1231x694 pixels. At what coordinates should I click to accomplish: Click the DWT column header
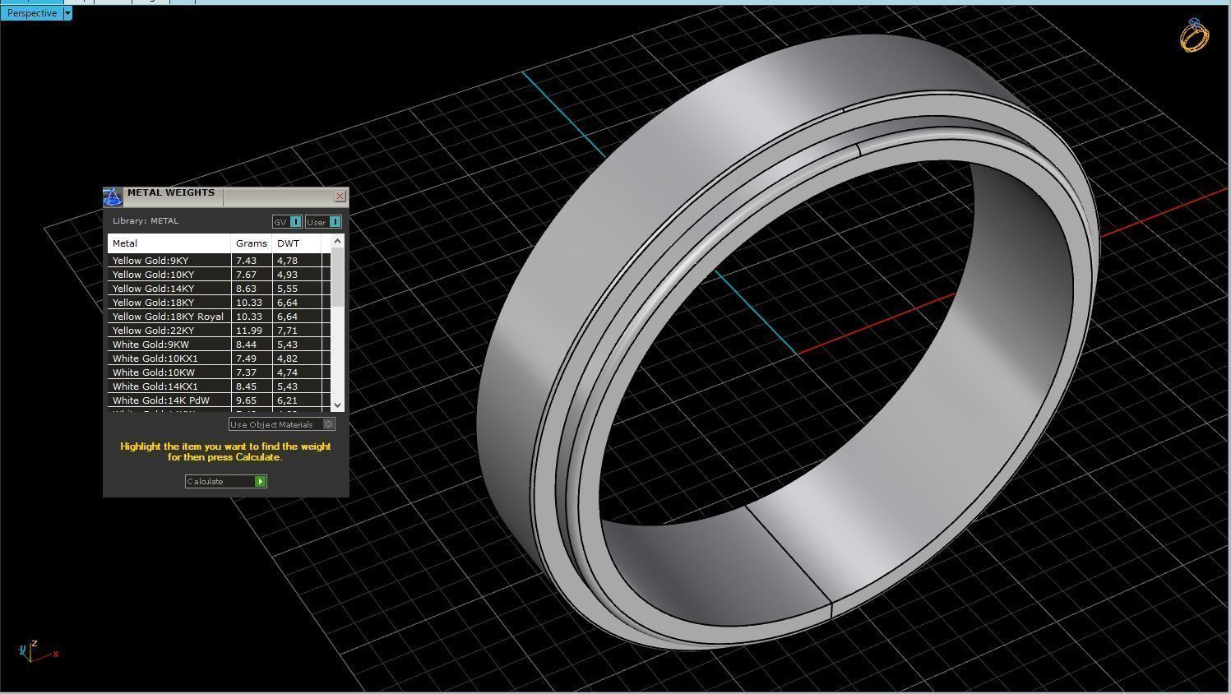tap(296, 243)
